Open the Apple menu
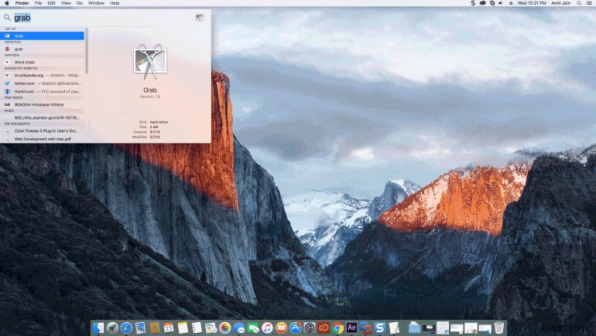 tap(6, 3)
